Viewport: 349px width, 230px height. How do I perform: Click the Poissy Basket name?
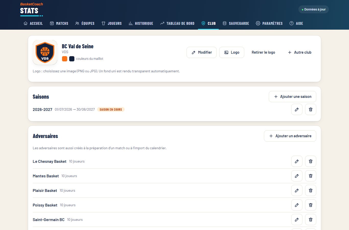tap(45, 205)
